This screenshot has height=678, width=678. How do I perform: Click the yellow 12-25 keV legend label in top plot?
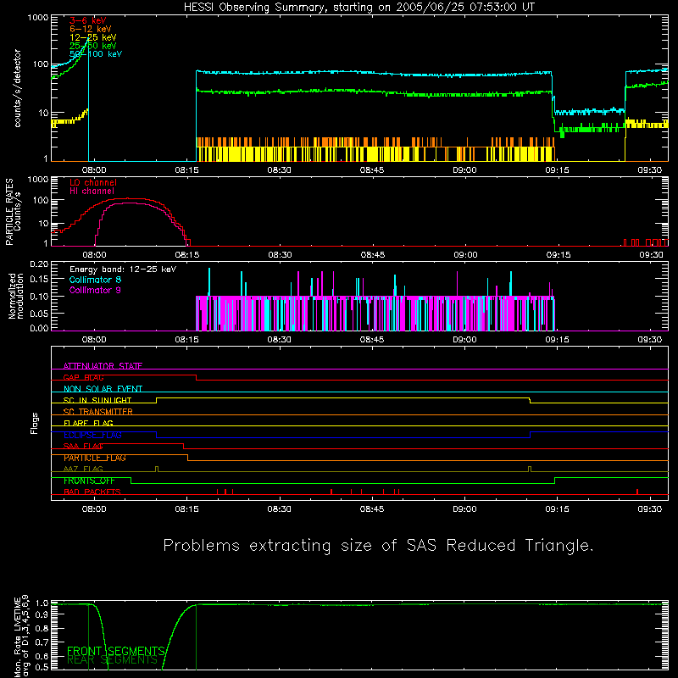pos(93,37)
